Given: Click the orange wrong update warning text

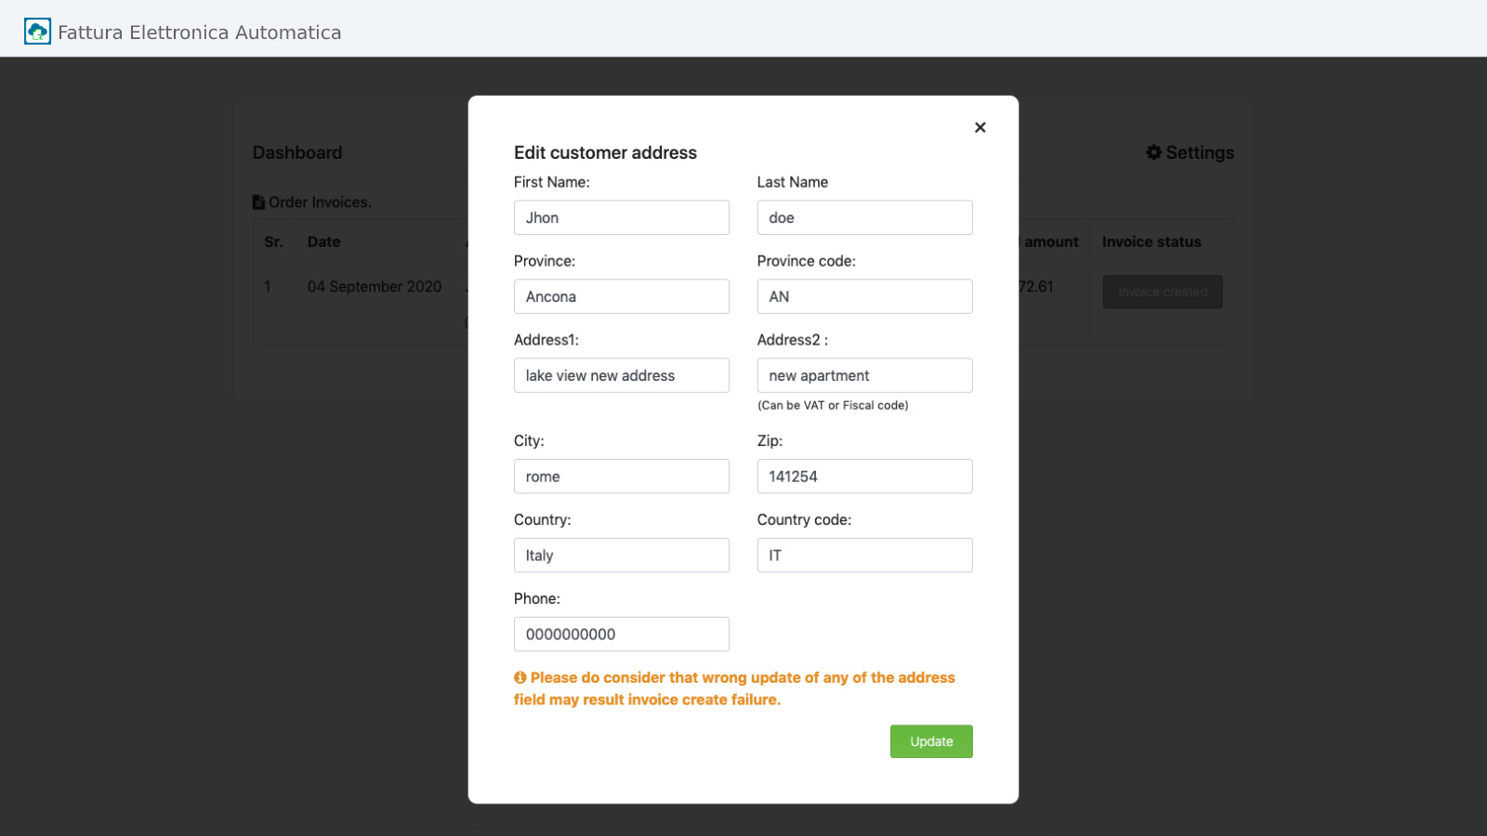Looking at the screenshot, I should coord(734,688).
